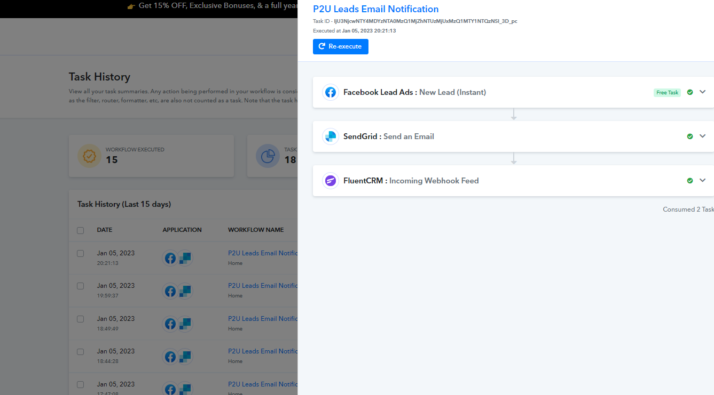Click the Facebook Lead Ads step icon

(x=331, y=92)
